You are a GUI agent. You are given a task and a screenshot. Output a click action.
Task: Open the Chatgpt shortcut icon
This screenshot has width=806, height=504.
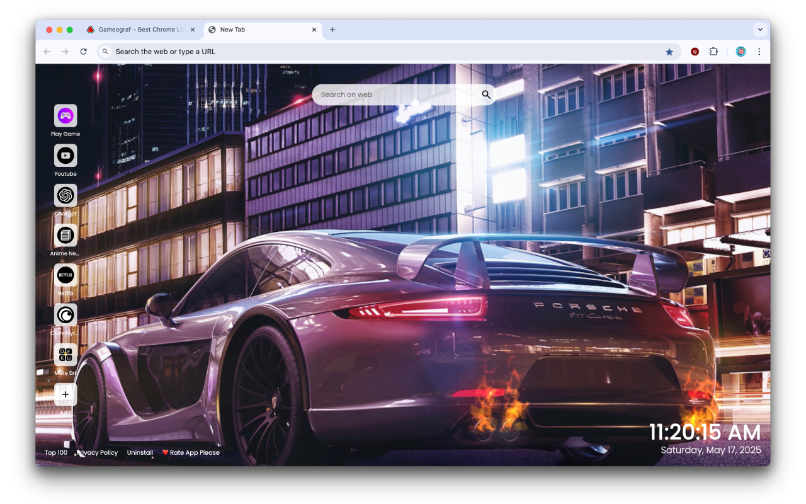click(65, 195)
